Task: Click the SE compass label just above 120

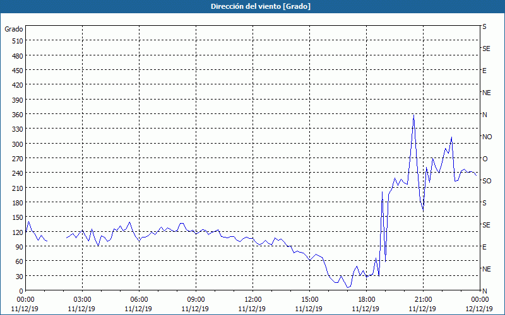Action: pos(486,225)
